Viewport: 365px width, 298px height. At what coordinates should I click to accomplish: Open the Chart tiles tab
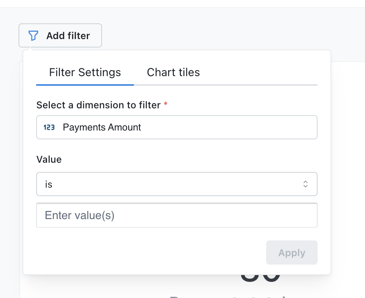173,72
